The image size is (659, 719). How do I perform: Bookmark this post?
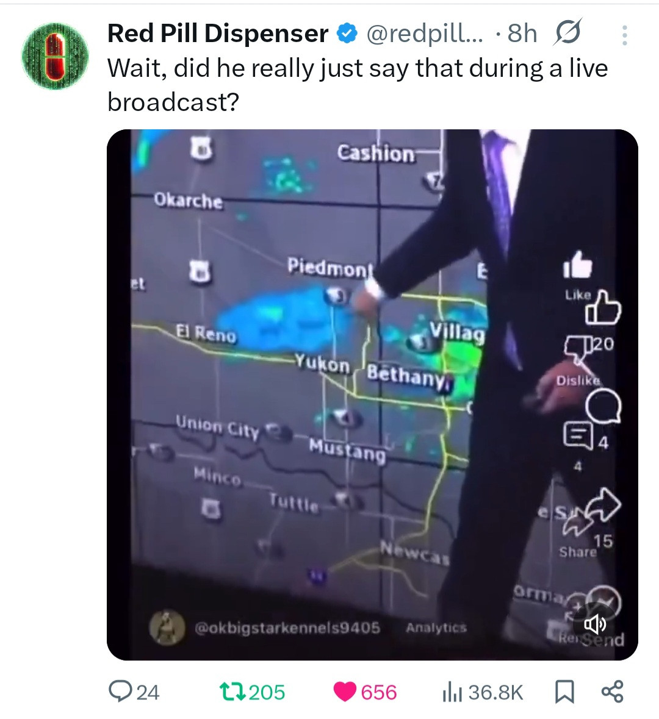pyautogui.click(x=564, y=692)
